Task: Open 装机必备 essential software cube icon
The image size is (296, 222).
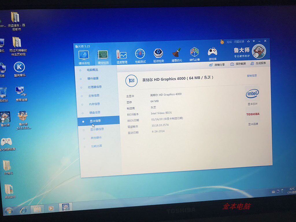Action: [x=195, y=54]
